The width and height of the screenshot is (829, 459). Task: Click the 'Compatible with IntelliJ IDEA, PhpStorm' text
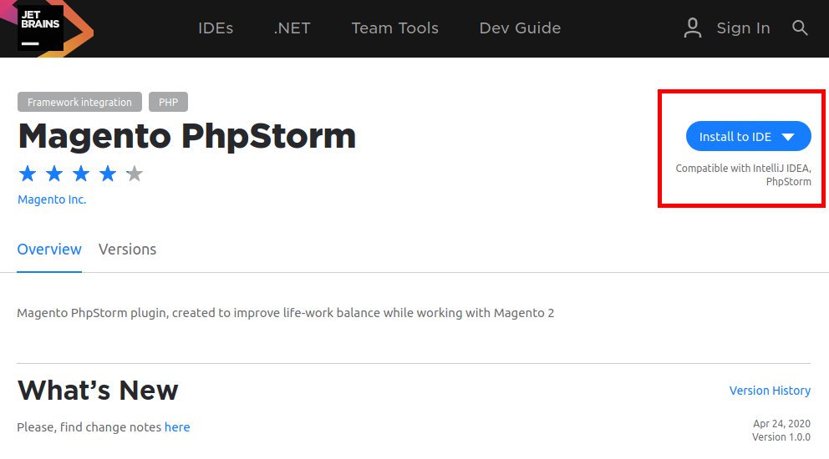pyautogui.click(x=743, y=174)
